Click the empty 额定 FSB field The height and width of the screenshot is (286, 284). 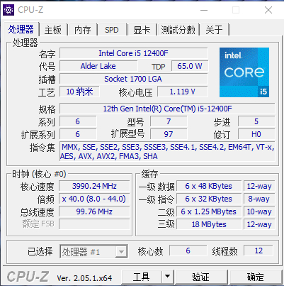pyautogui.click(x=94, y=224)
